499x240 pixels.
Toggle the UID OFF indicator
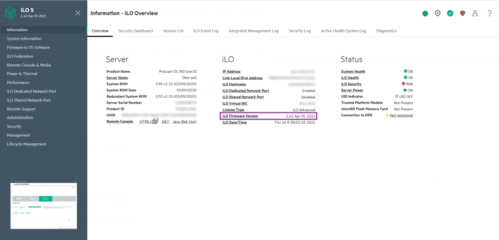click(404, 96)
